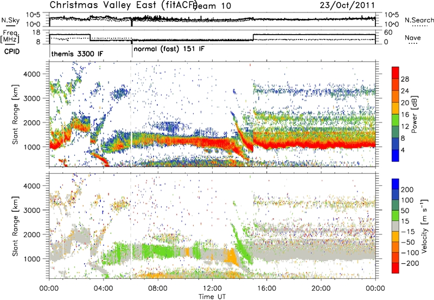Image resolution: width=434 pixels, height=300 pixels.
Task: Select the 'Freq. [MHz]' axis label
Action: tap(10, 37)
